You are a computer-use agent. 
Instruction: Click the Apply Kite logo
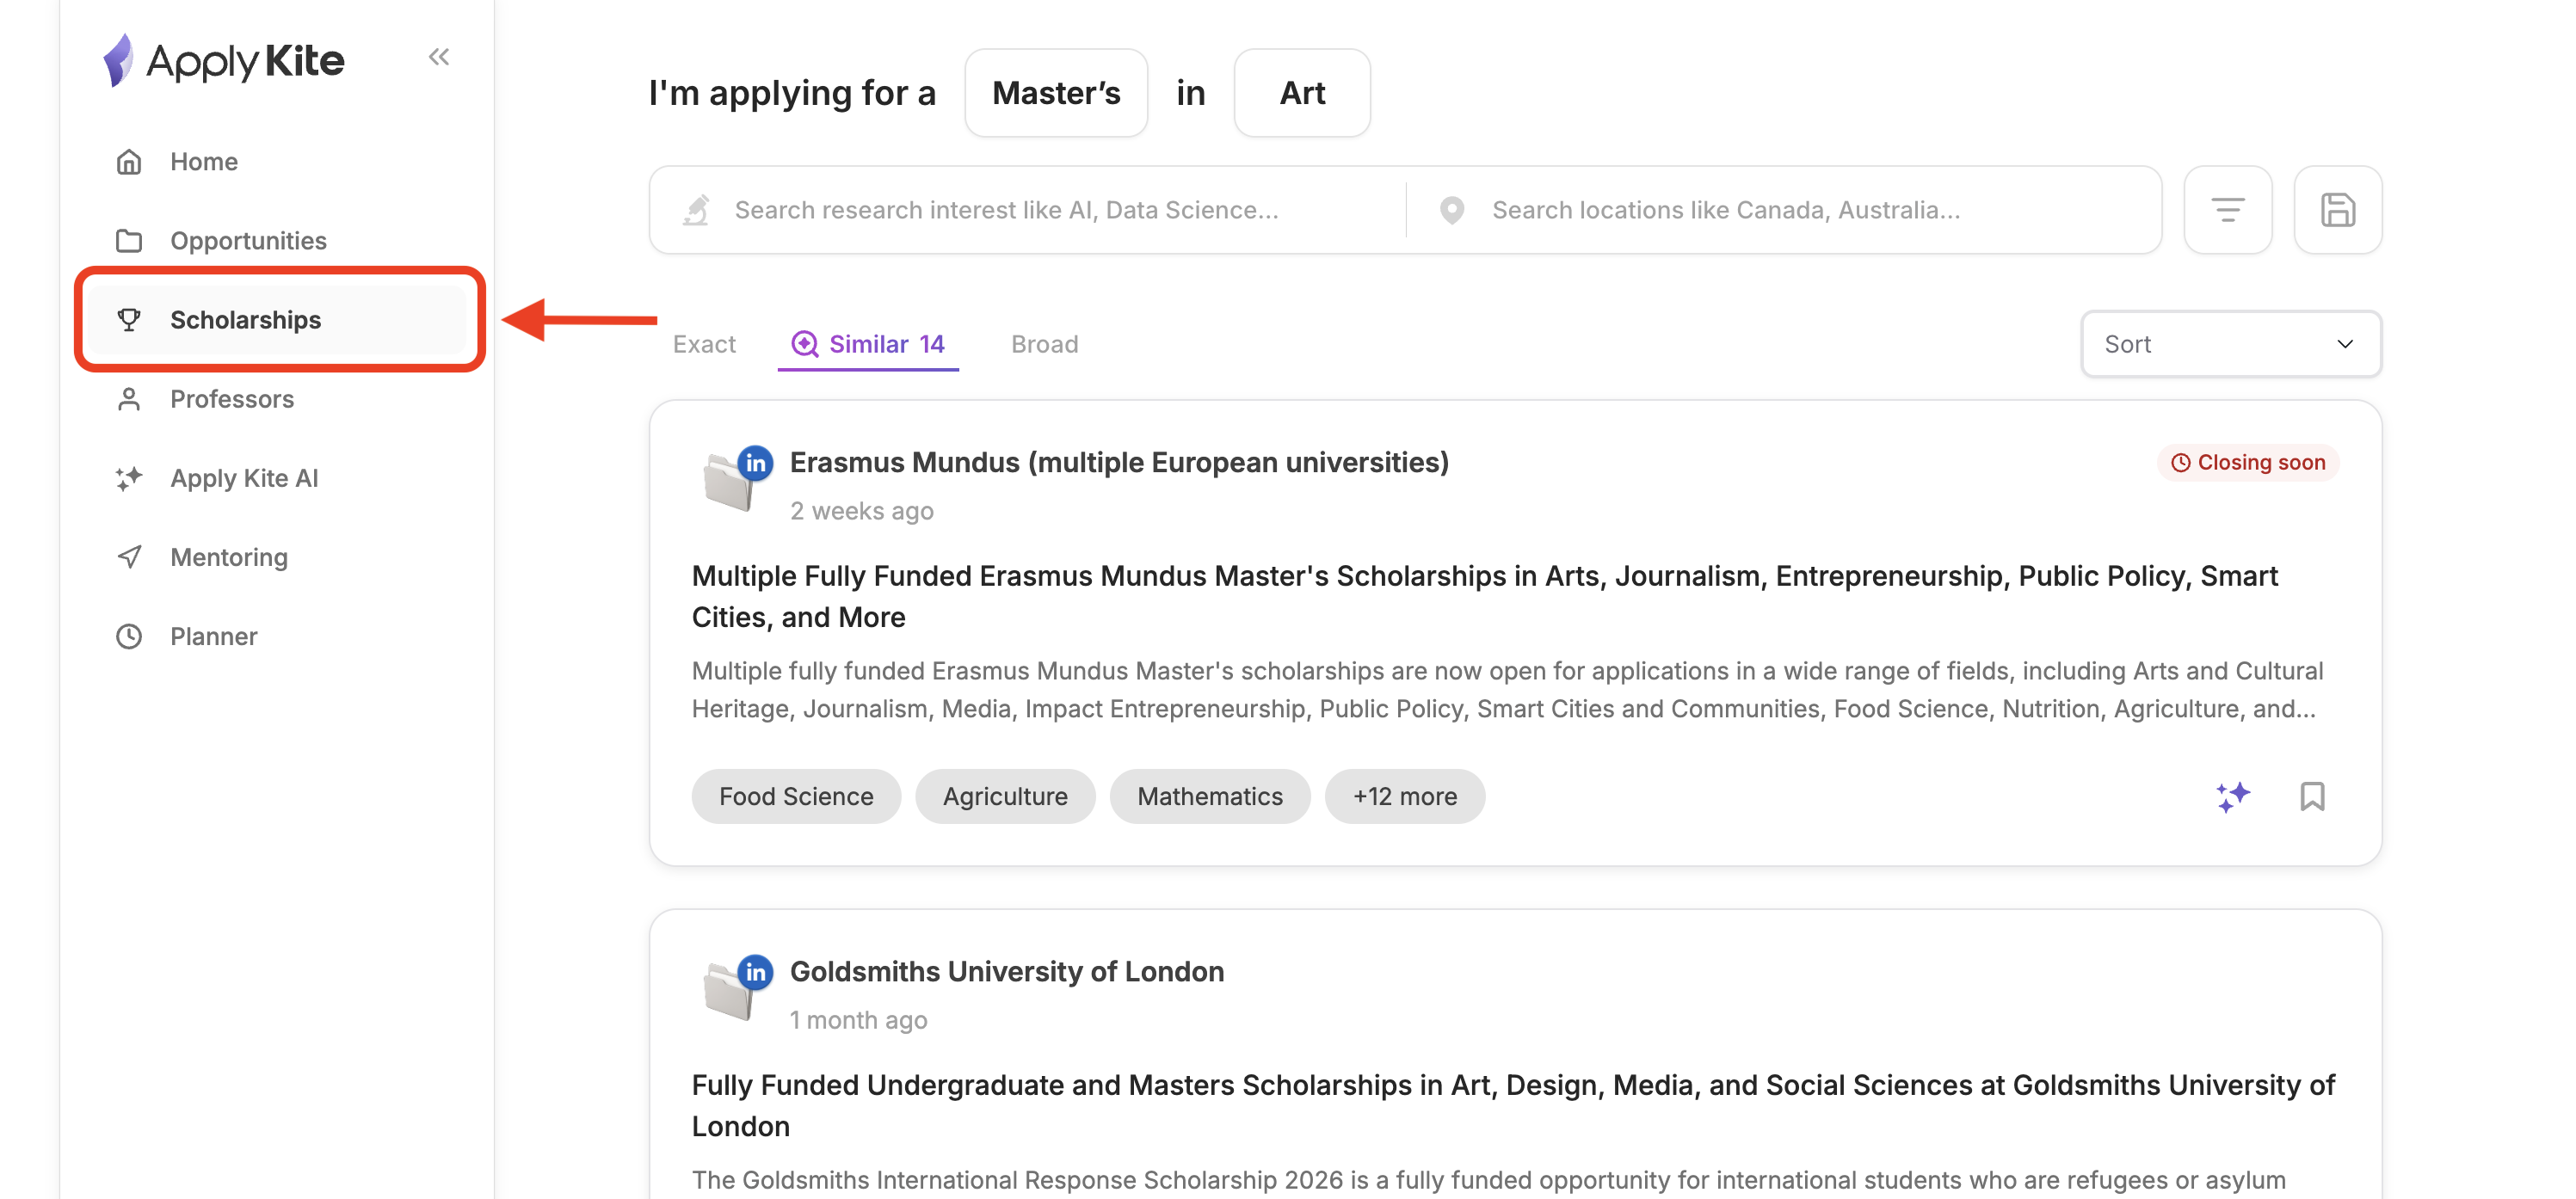click(x=225, y=60)
